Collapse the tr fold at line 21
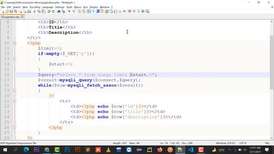The height and width of the screenshot is (154, 274). [x=15, y=101]
